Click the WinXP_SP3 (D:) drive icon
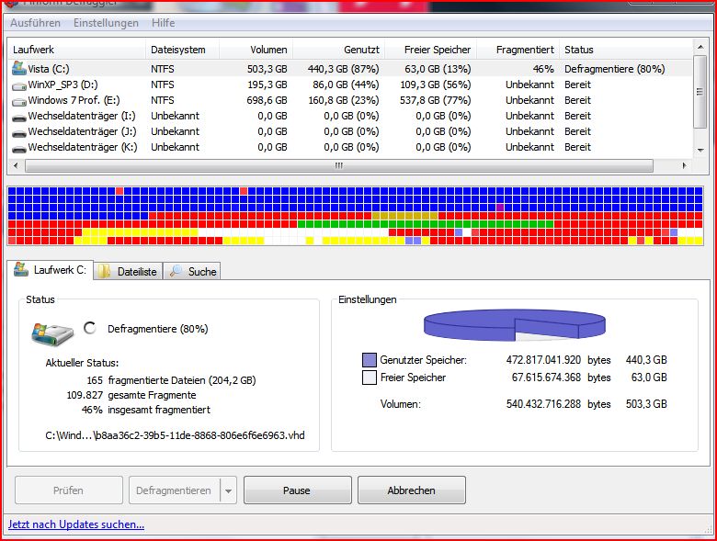Image resolution: width=717 pixels, height=541 pixels. tap(19, 85)
